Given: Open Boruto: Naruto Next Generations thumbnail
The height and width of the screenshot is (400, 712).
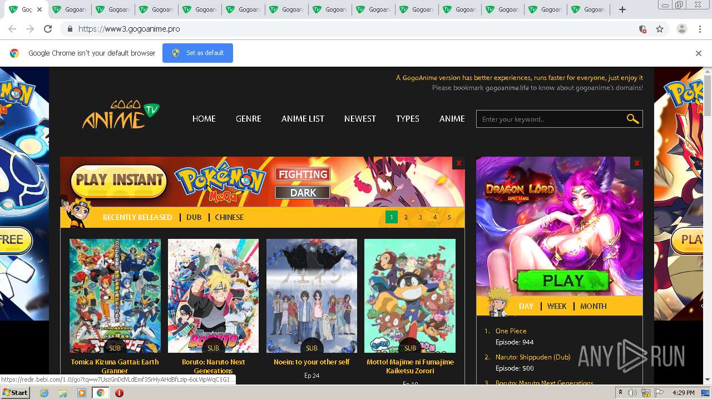Looking at the screenshot, I should point(214,296).
